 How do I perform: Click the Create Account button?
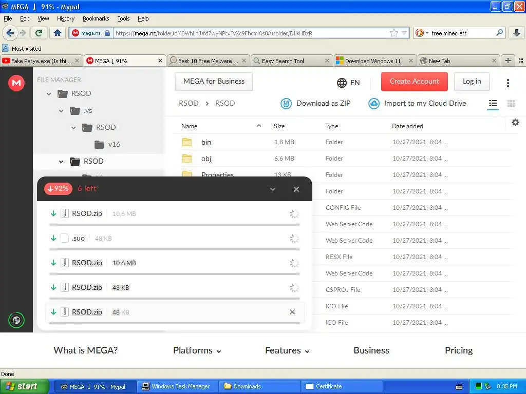coord(415,82)
